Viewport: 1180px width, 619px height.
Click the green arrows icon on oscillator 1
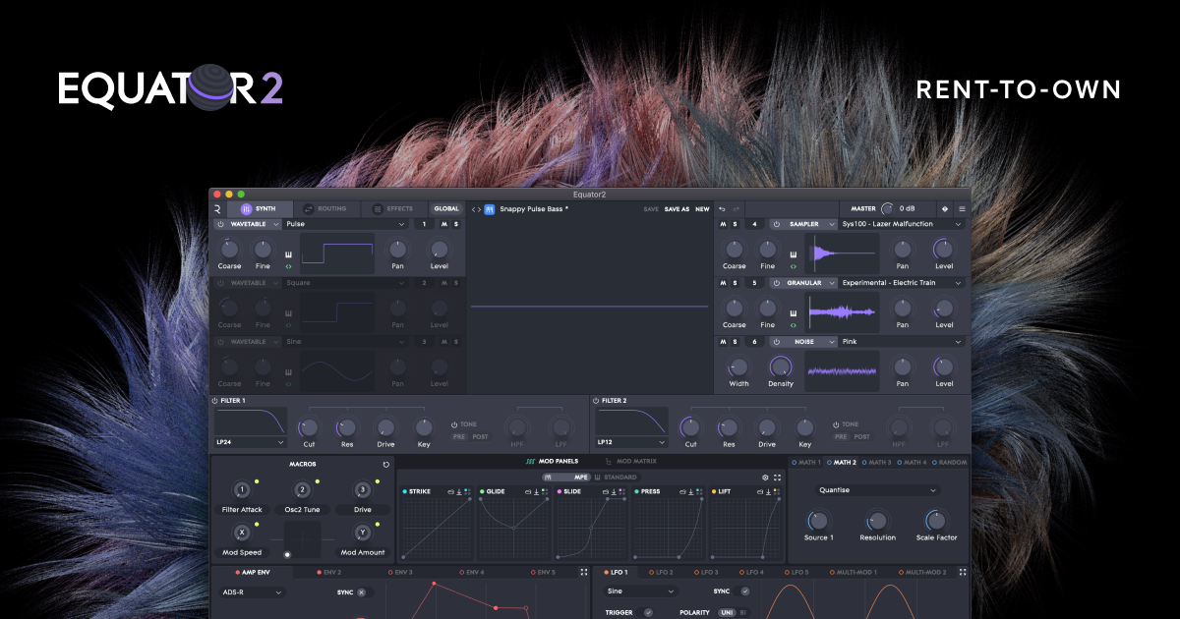[x=289, y=266]
